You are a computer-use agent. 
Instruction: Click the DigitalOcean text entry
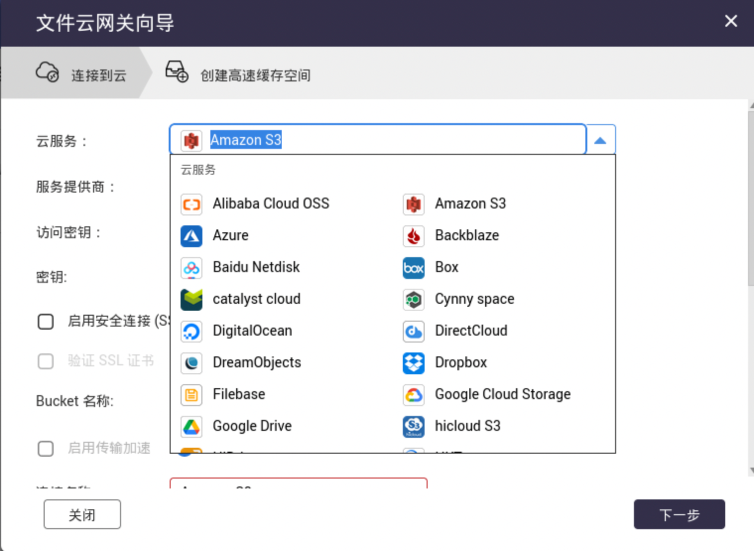[x=252, y=331]
